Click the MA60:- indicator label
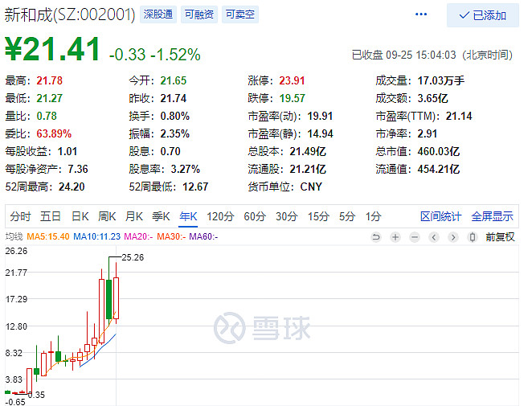Image resolution: width=532 pixels, height=406 pixels. (x=203, y=236)
